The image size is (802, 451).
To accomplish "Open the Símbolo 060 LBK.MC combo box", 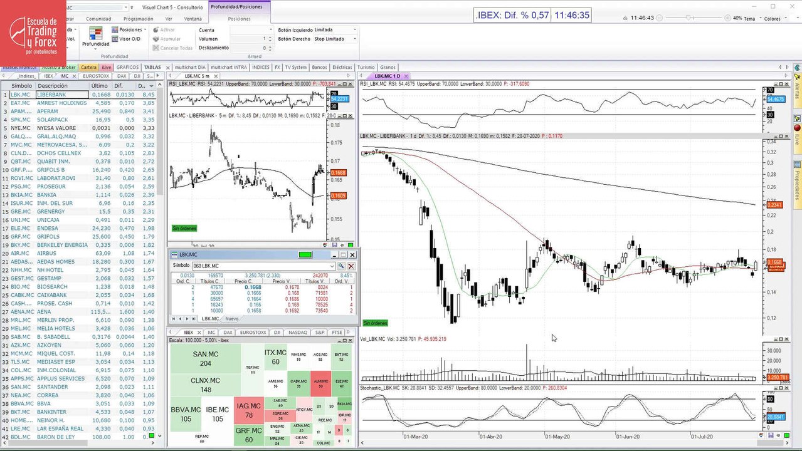I will (265, 266).
